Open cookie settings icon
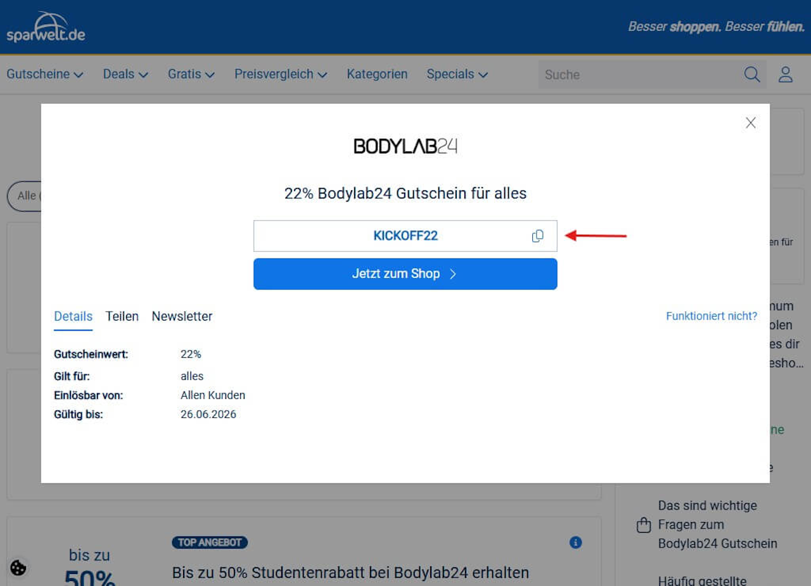811x586 pixels. (18, 568)
